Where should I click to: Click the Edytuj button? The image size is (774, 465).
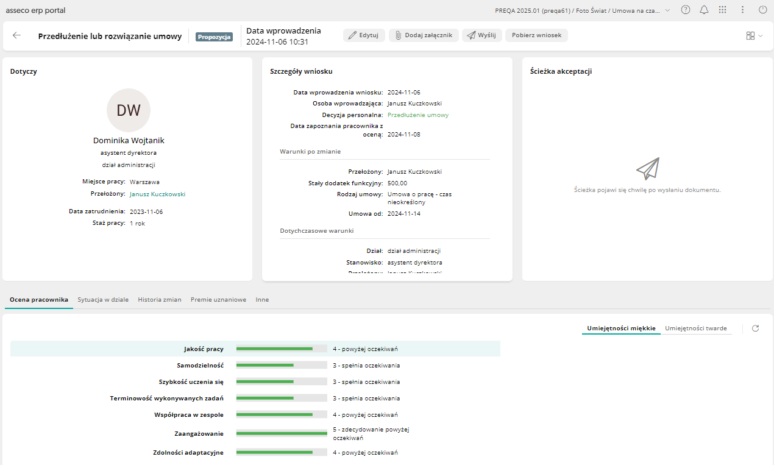(x=364, y=35)
